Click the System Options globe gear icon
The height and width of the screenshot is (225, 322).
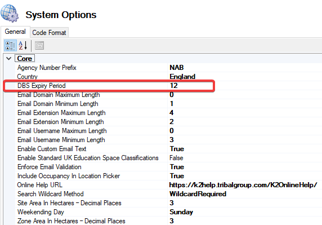(10, 13)
